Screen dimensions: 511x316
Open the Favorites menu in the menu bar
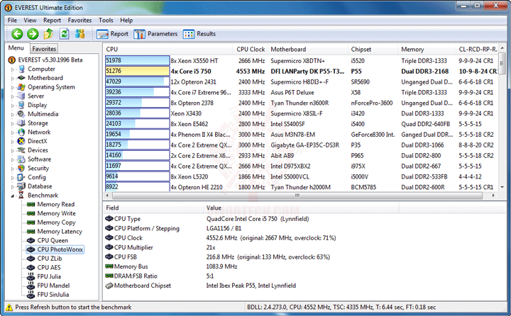[79, 20]
